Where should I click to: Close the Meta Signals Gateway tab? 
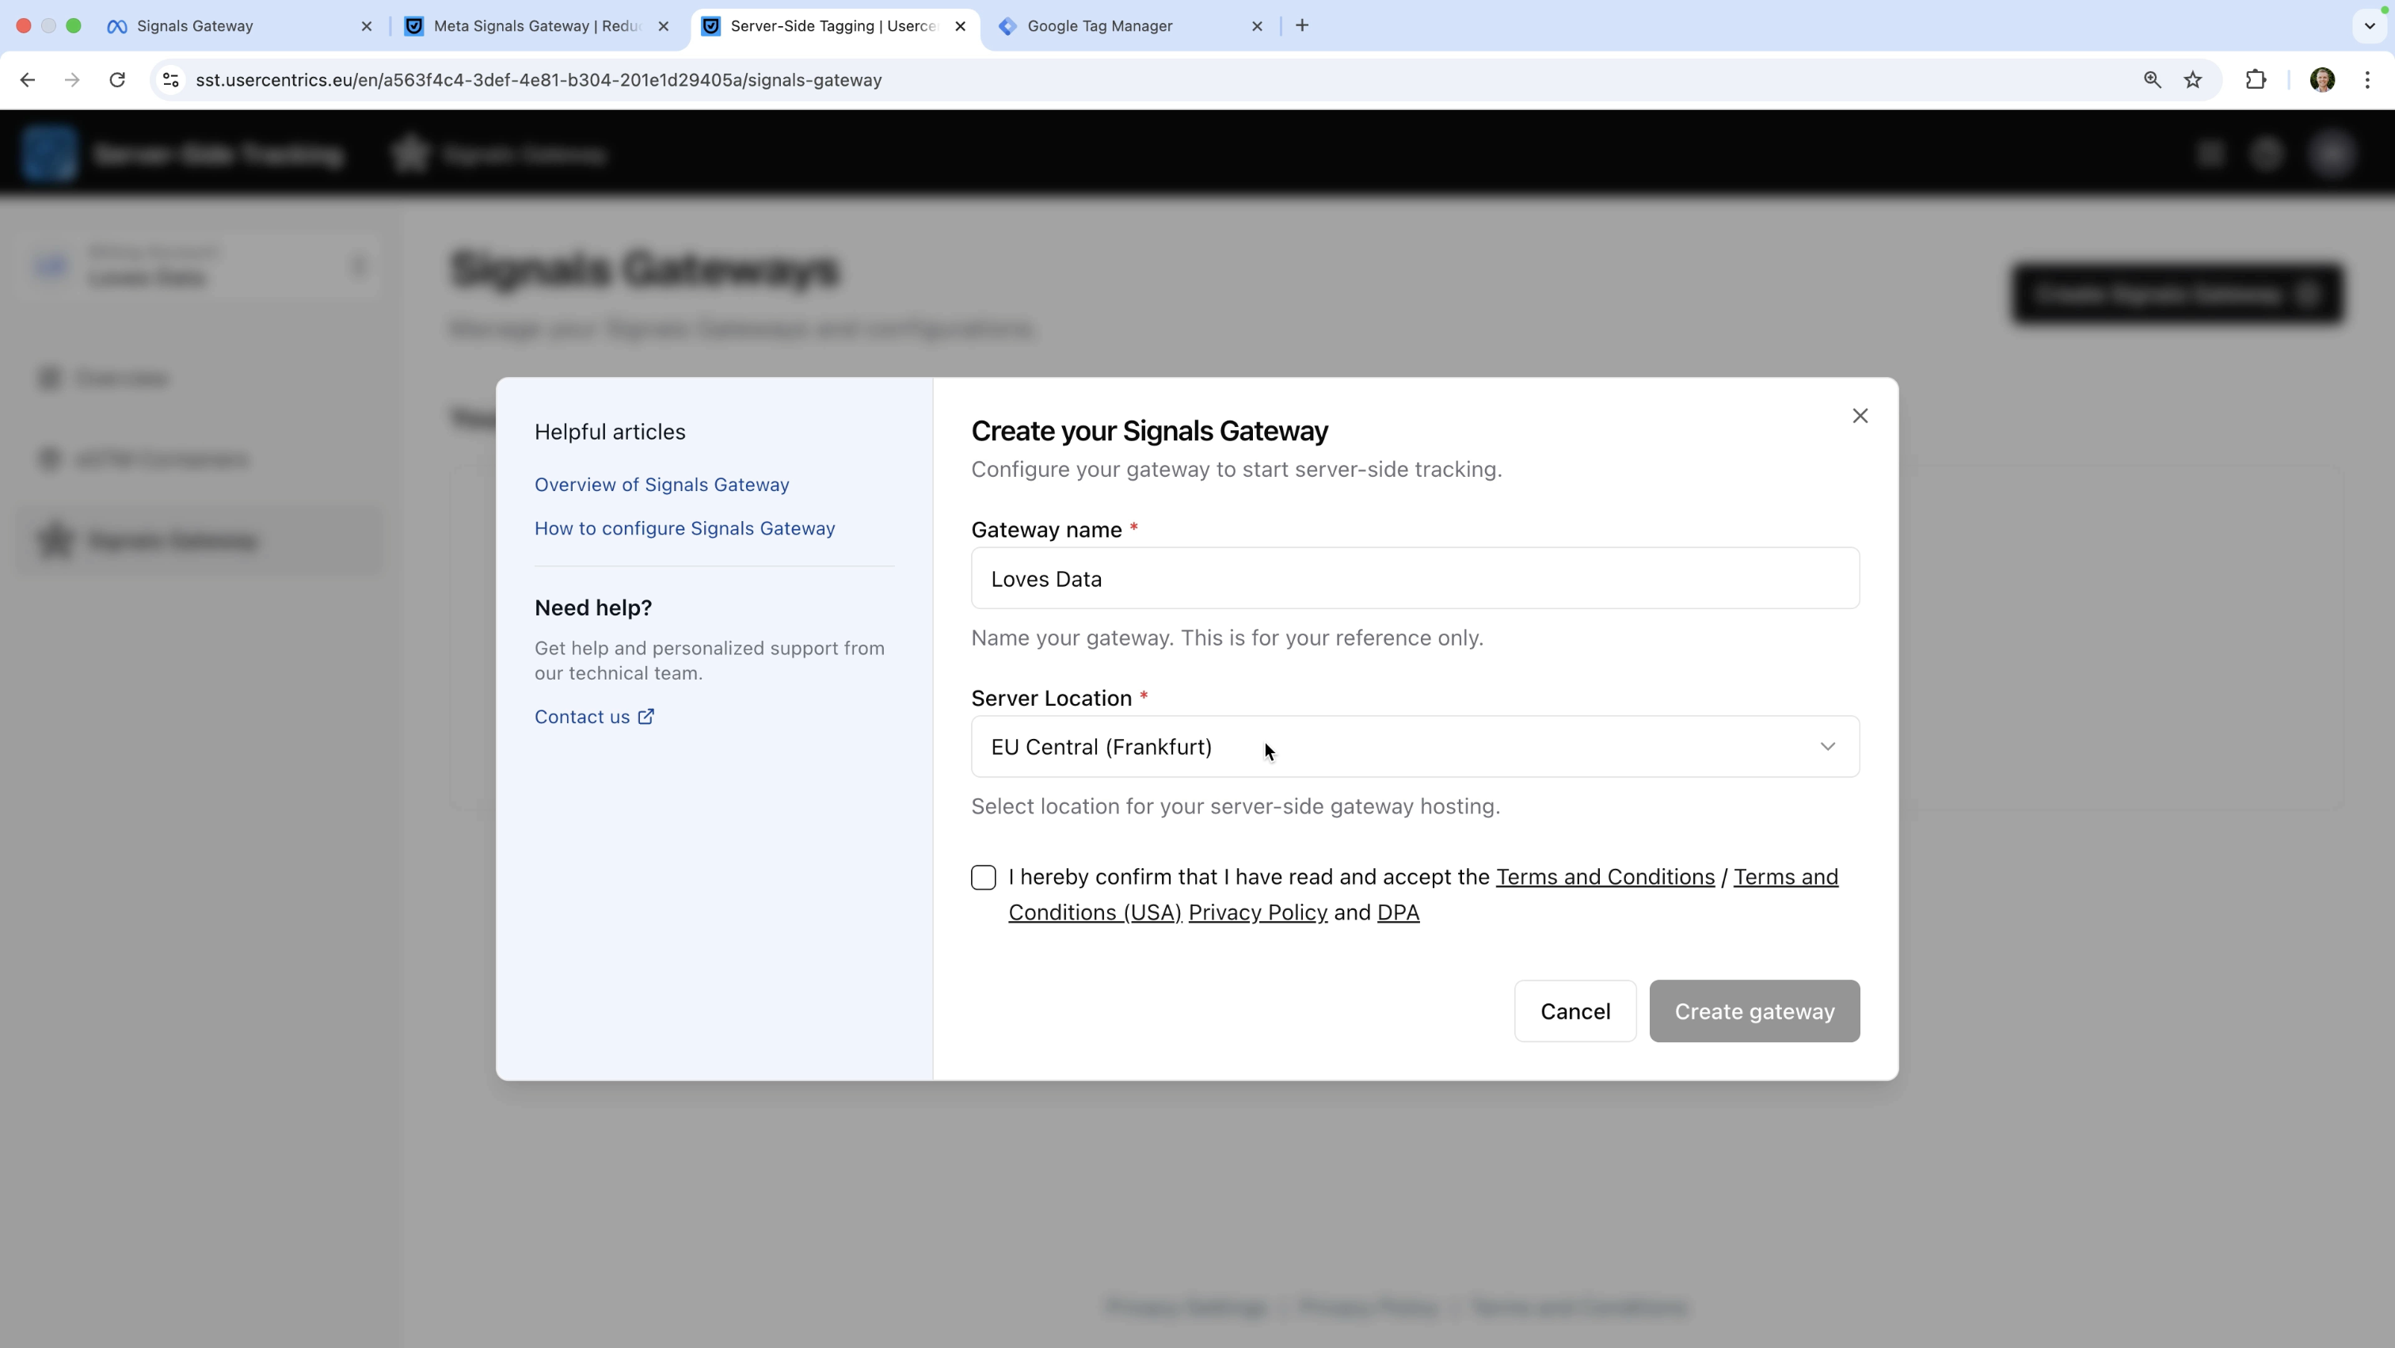tap(663, 26)
